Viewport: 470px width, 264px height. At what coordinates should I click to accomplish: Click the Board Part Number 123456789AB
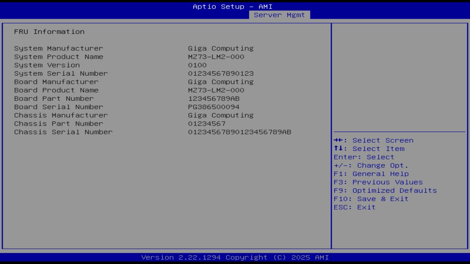coord(213,98)
